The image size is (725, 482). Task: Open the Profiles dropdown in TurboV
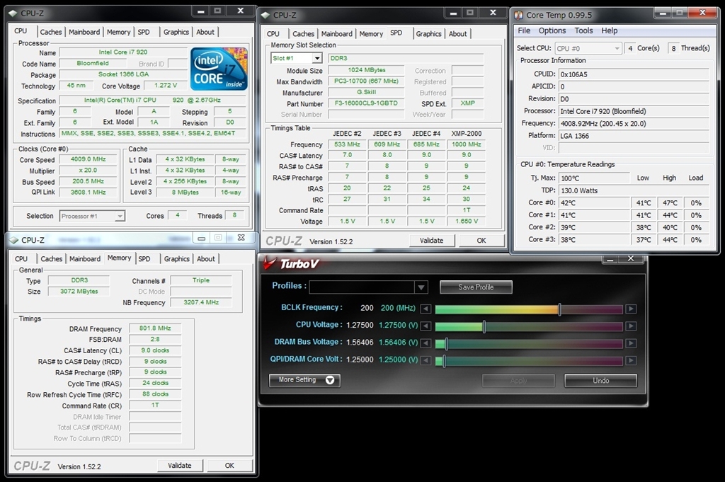pyautogui.click(x=421, y=287)
